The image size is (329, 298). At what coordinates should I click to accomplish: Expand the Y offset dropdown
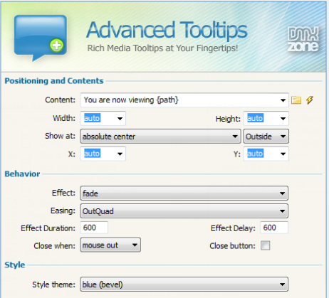283,154
